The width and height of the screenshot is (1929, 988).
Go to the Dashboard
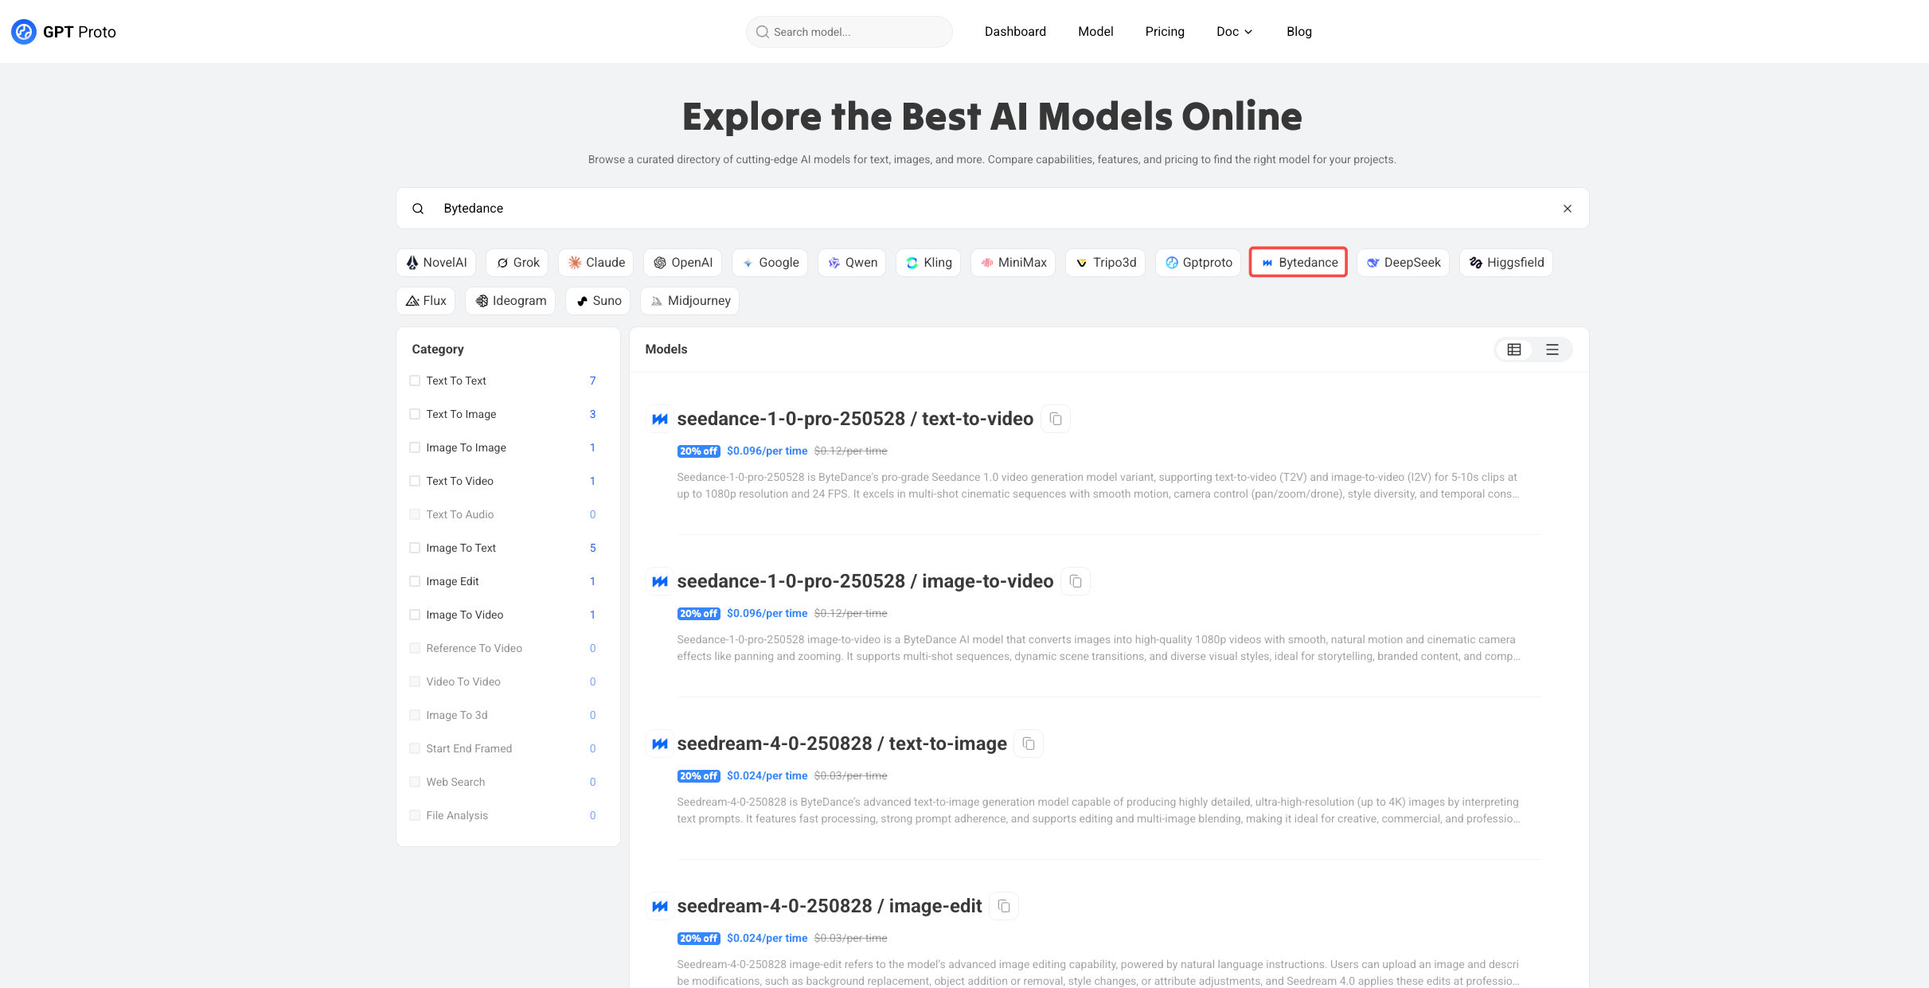click(1015, 32)
